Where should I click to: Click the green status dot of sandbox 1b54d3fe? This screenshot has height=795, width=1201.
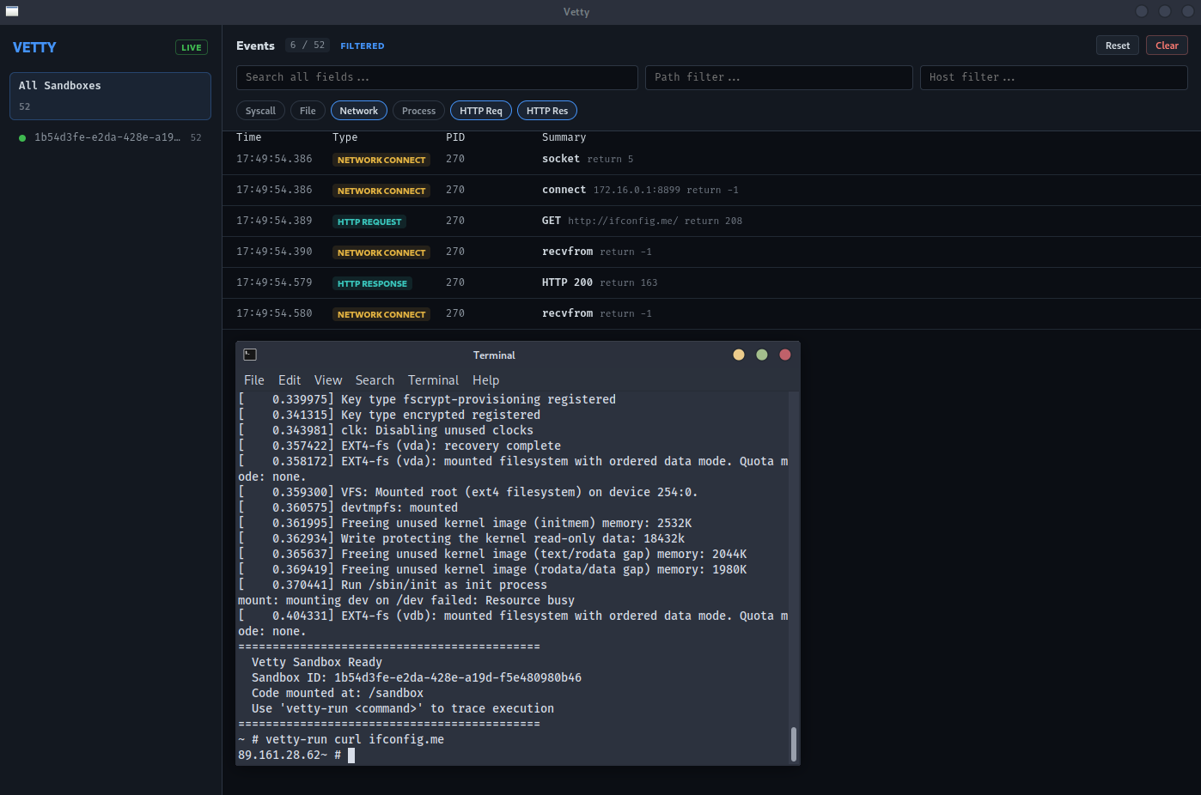click(x=22, y=137)
